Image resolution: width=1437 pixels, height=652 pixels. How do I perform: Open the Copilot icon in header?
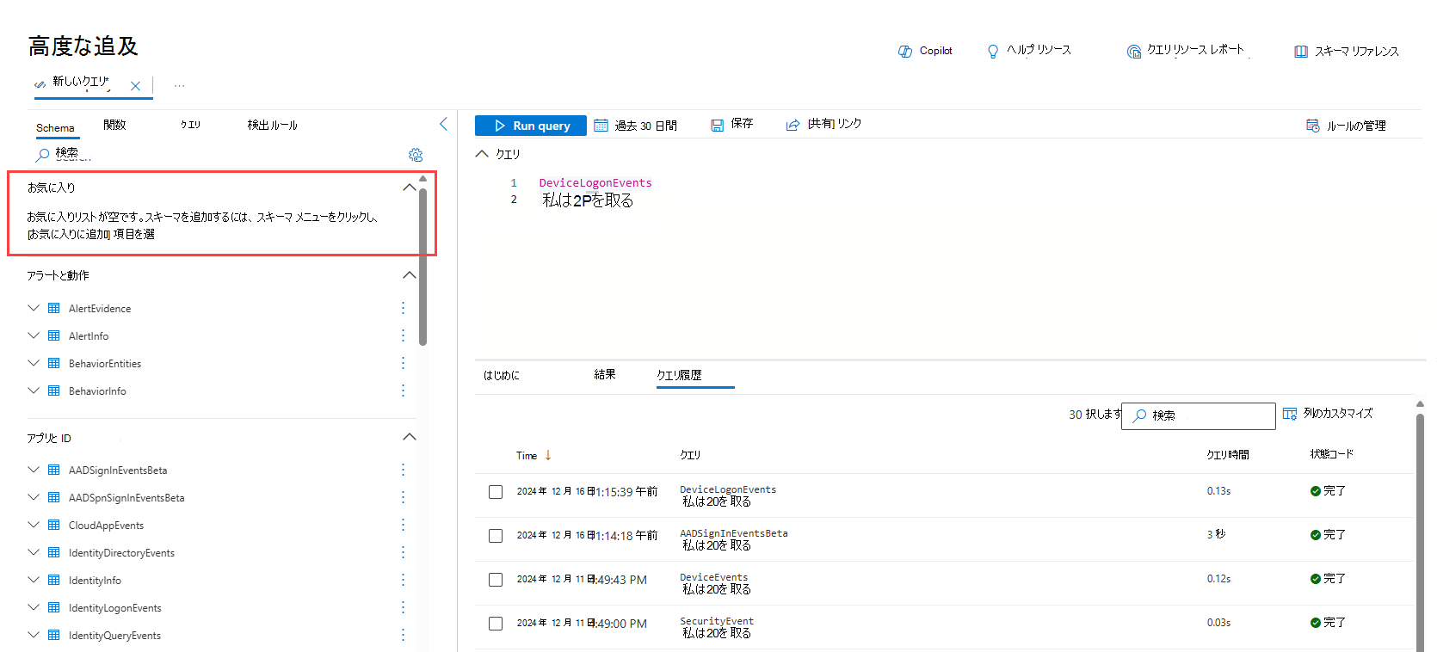tap(905, 52)
